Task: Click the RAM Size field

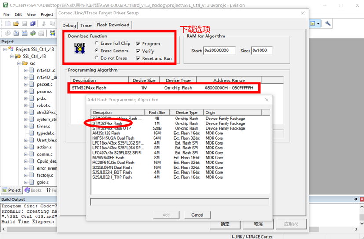Action: coord(262,51)
